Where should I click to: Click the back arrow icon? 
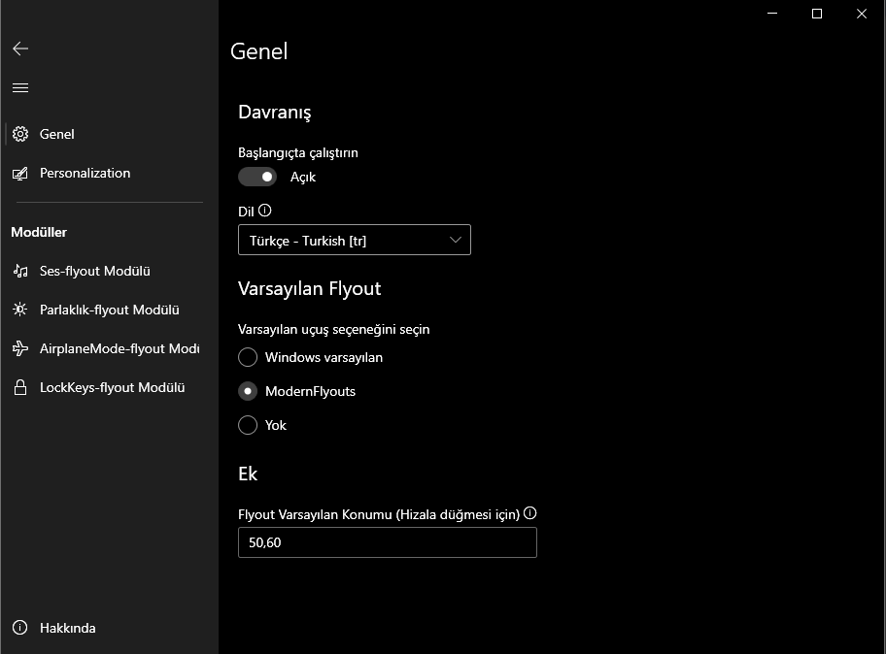20,49
